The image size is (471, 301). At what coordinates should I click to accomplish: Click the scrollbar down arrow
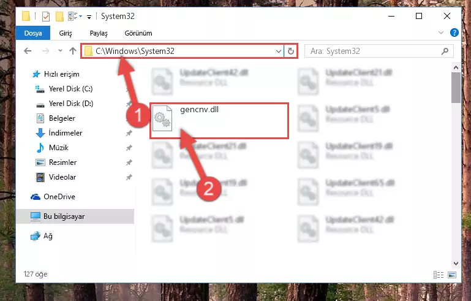[456, 264]
